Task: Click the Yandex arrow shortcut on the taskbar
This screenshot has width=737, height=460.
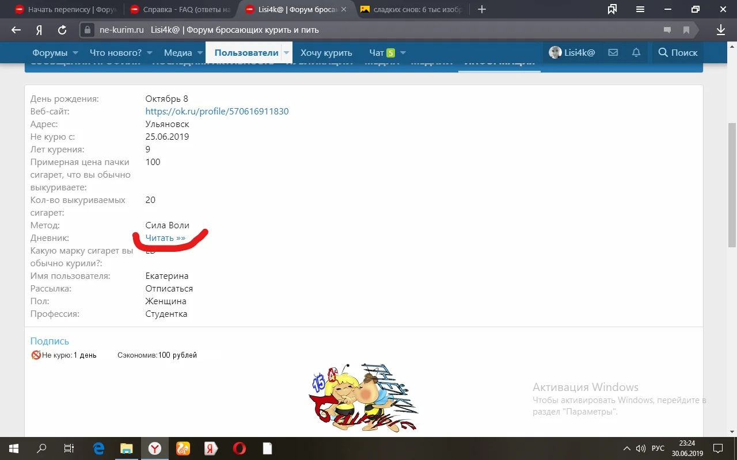Action: [x=211, y=448]
